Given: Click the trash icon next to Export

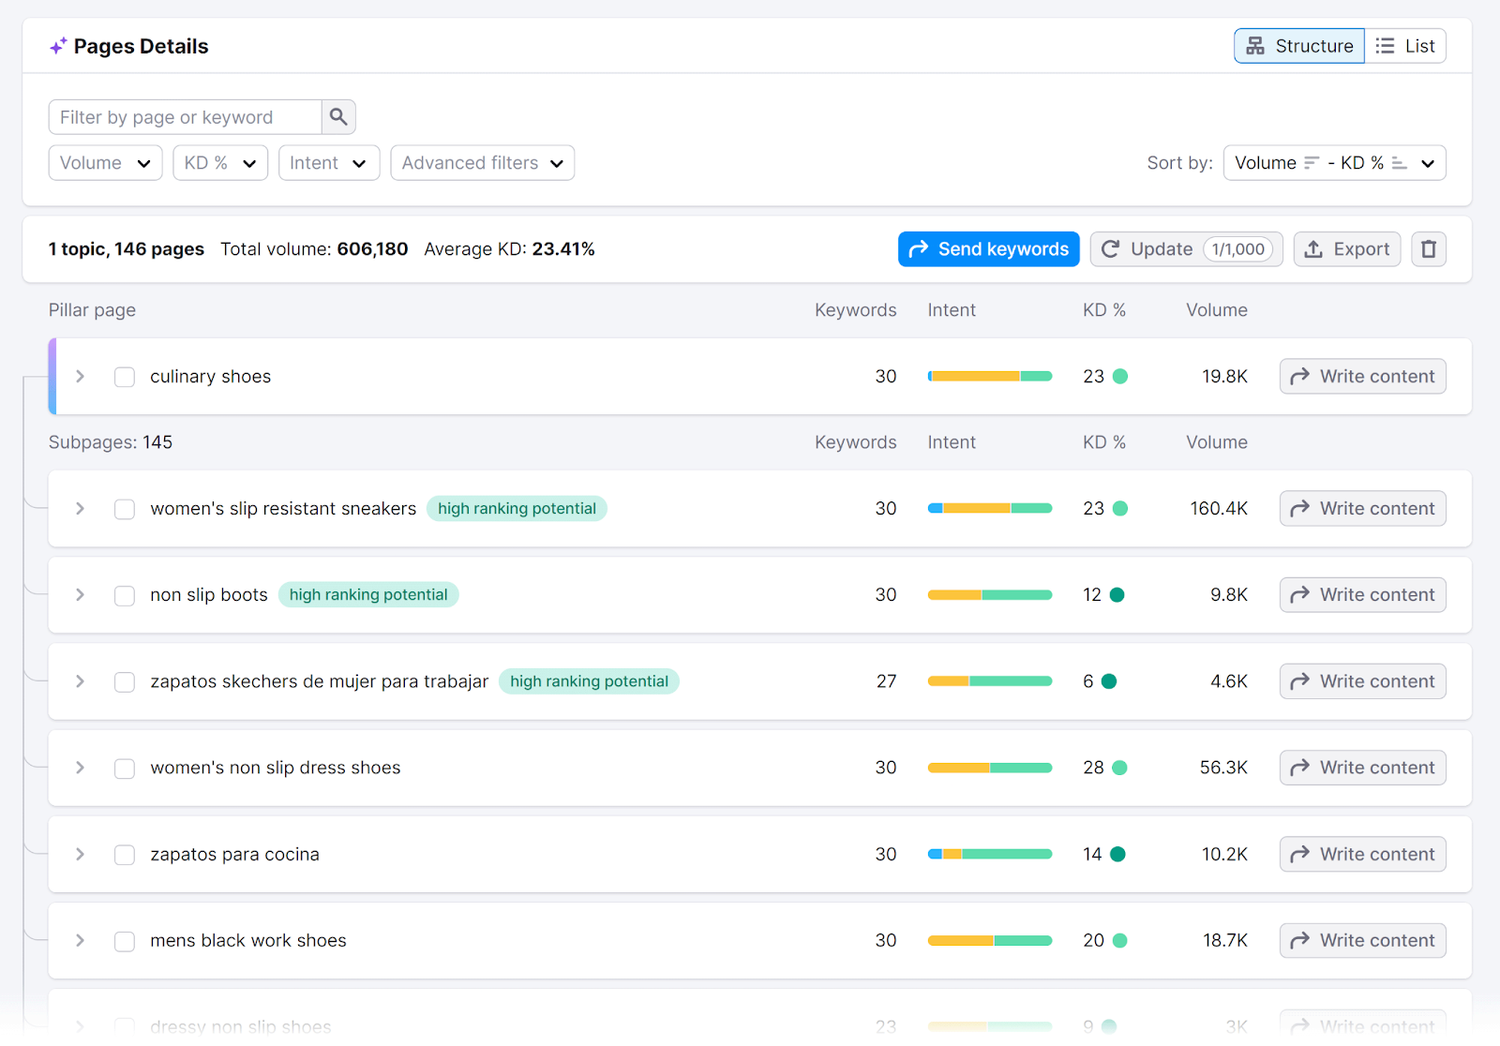Looking at the screenshot, I should pos(1428,248).
